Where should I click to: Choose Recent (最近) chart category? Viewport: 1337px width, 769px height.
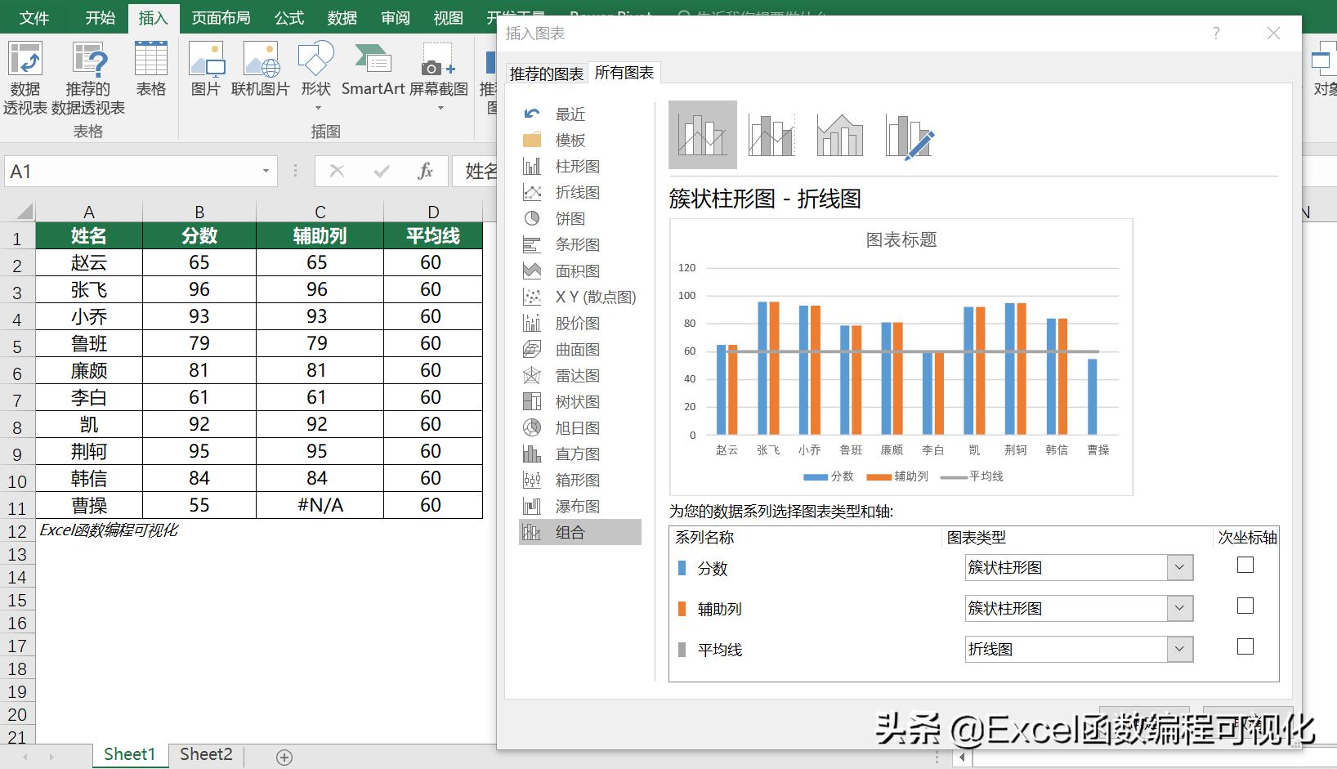point(580,114)
